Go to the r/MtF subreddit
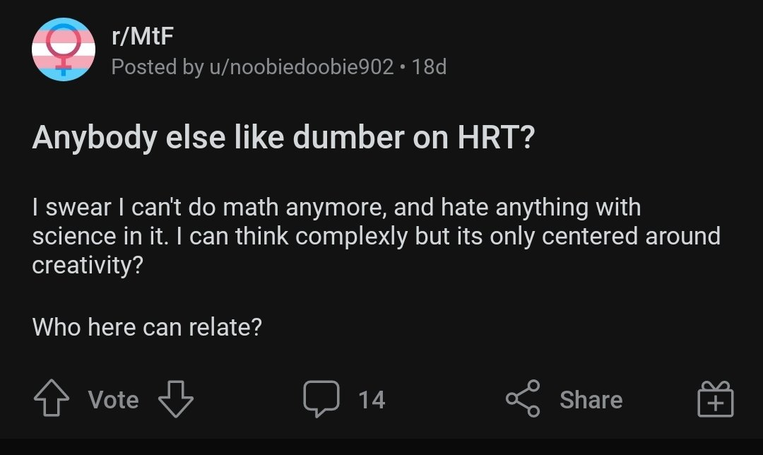The image size is (763, 455). click(x=142, y=36)
